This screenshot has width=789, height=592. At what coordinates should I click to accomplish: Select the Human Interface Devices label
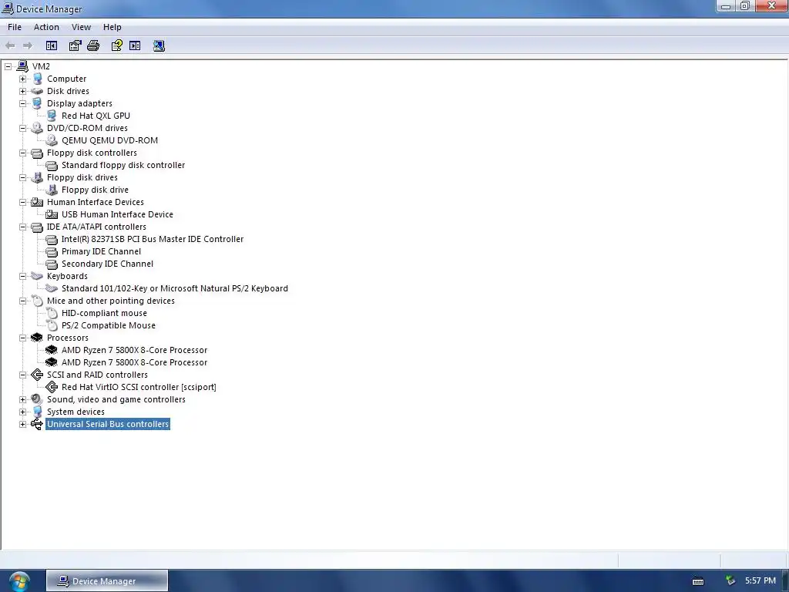(95, 203)
